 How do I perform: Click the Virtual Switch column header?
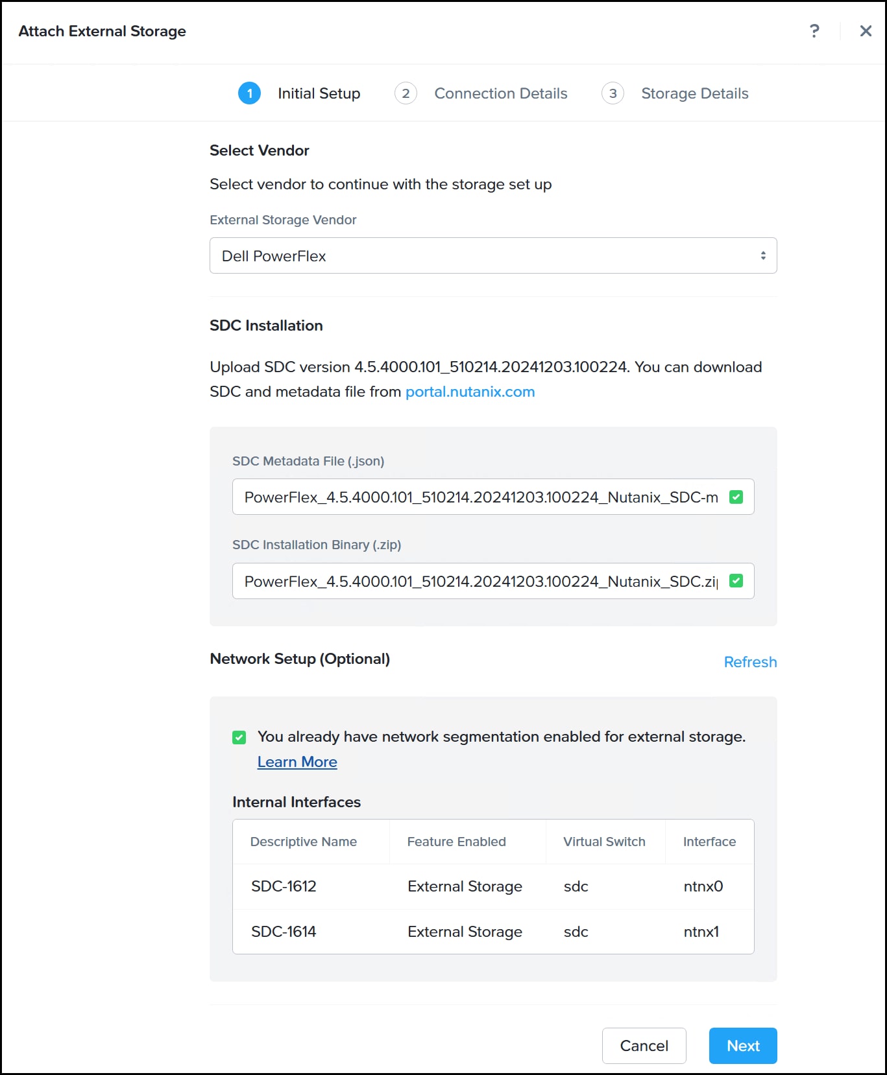point(604,842)
